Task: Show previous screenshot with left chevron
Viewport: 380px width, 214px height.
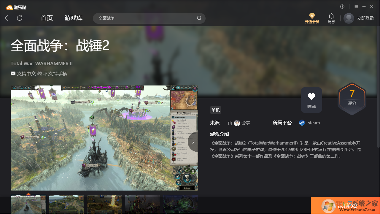Action: (x=15, y=142)
